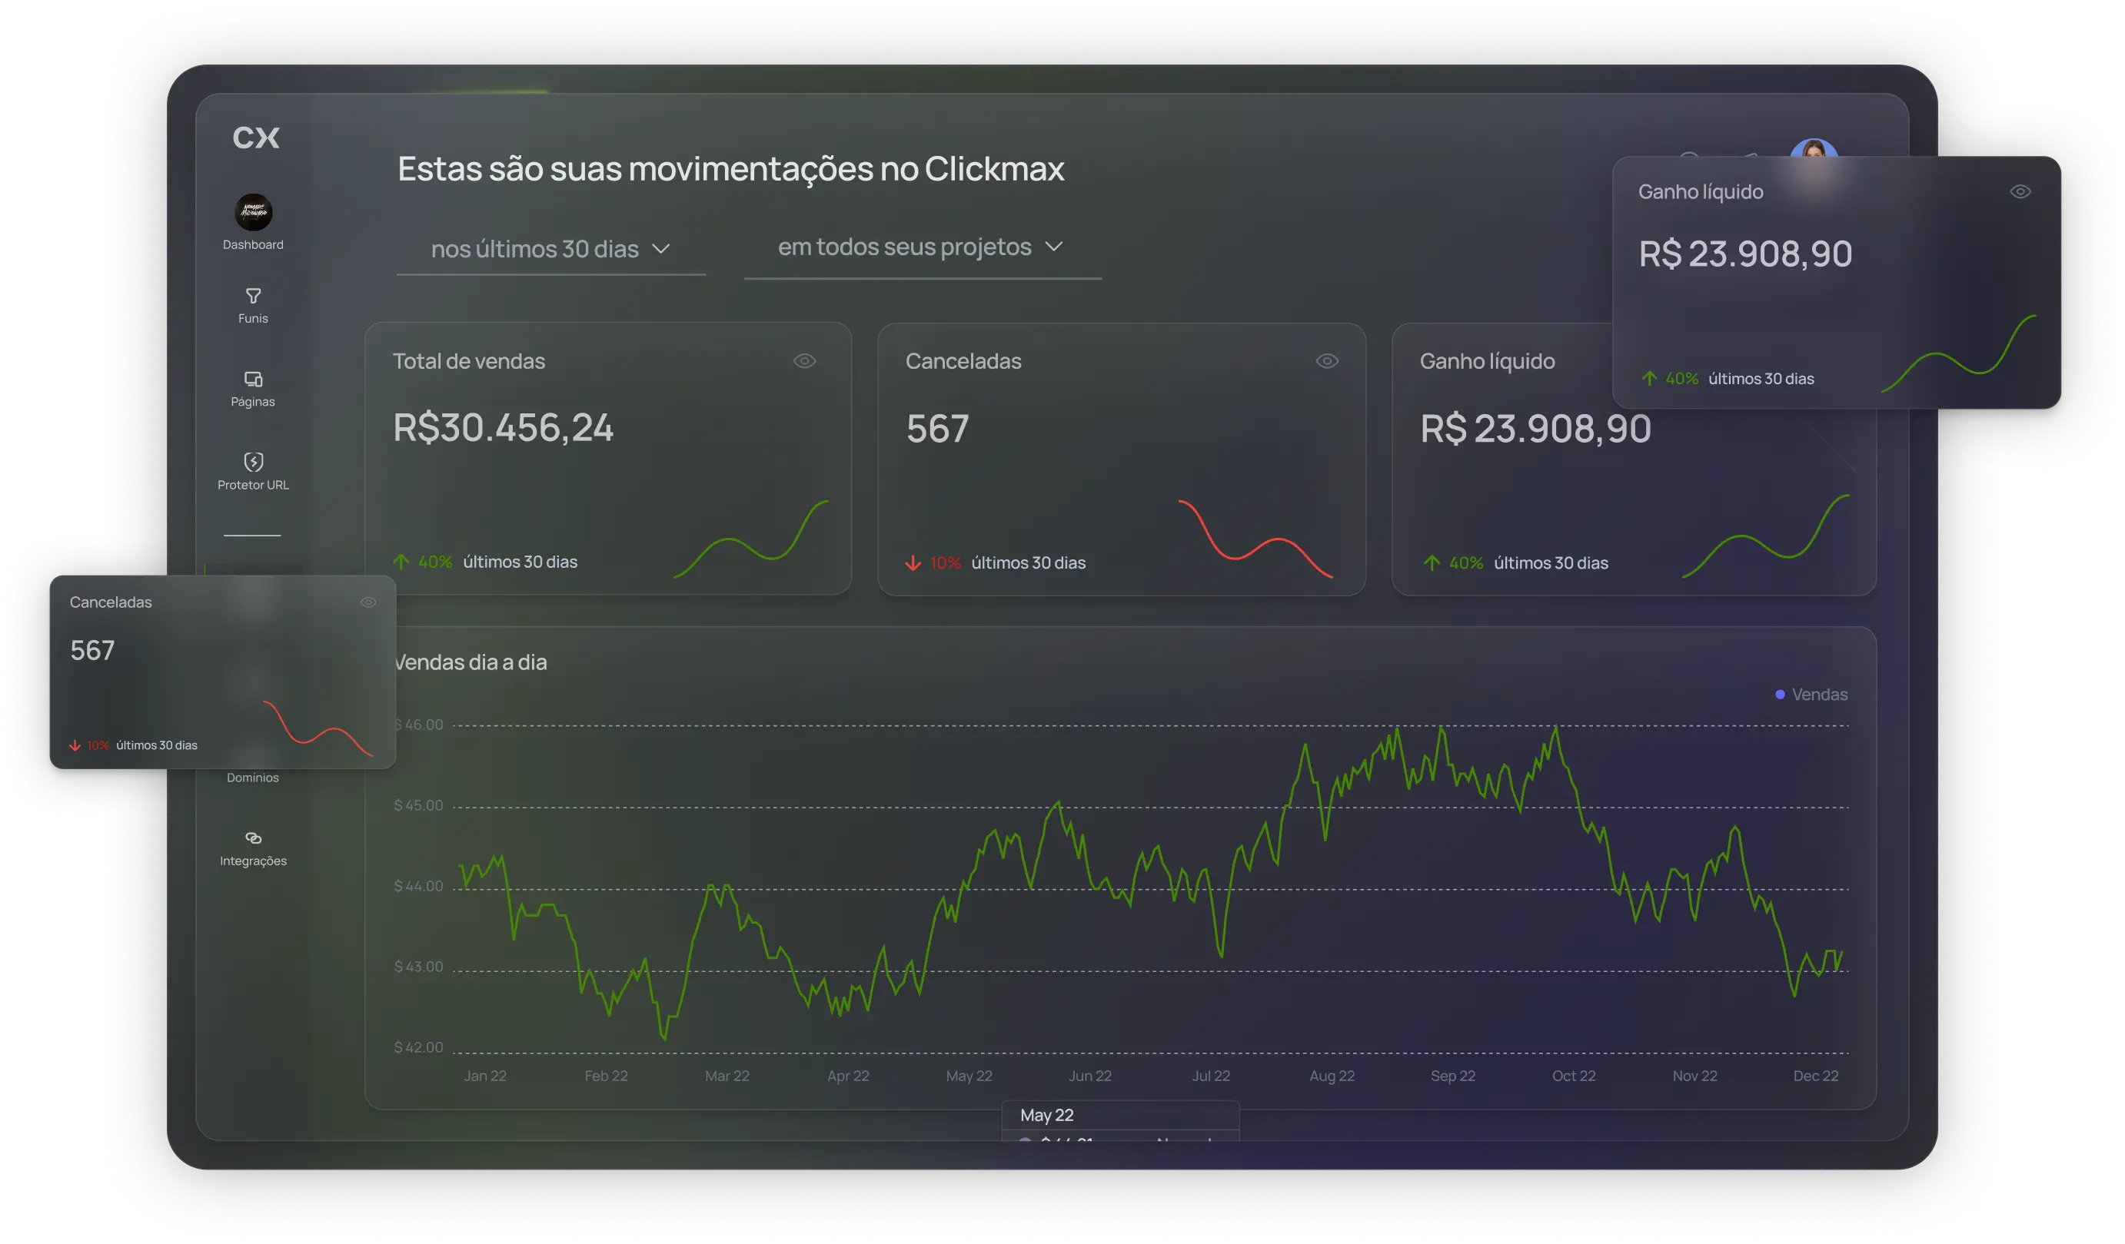Image resolution: width=2125 pixels, height=1244 pixels.
Task: Toggle the Vendas legend on the chart
Action: [x=1812, y=694]
